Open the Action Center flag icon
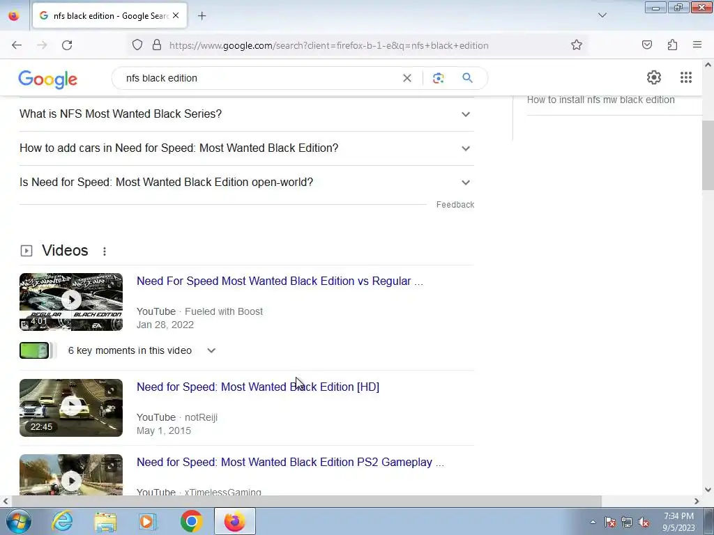Screen dimensions: 714x535 coord(609,522)
